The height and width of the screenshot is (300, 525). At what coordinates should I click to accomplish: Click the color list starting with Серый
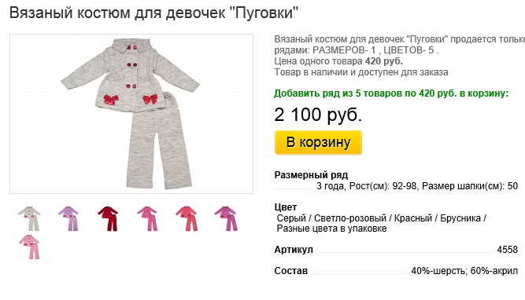pyautogui.click(x=382, y=223)
